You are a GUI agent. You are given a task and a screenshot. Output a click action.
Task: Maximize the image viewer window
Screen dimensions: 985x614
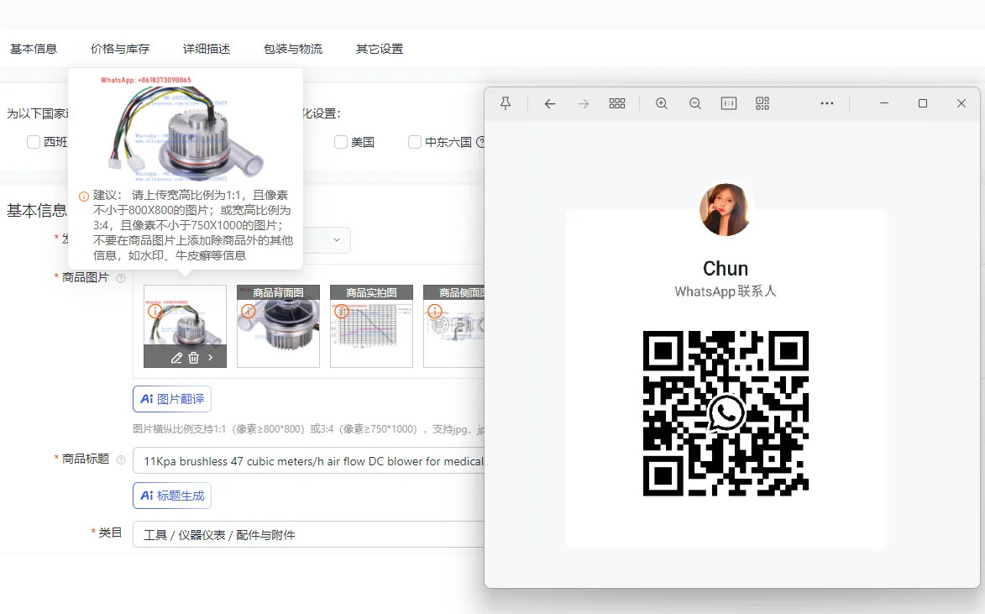tap(923, 103)
